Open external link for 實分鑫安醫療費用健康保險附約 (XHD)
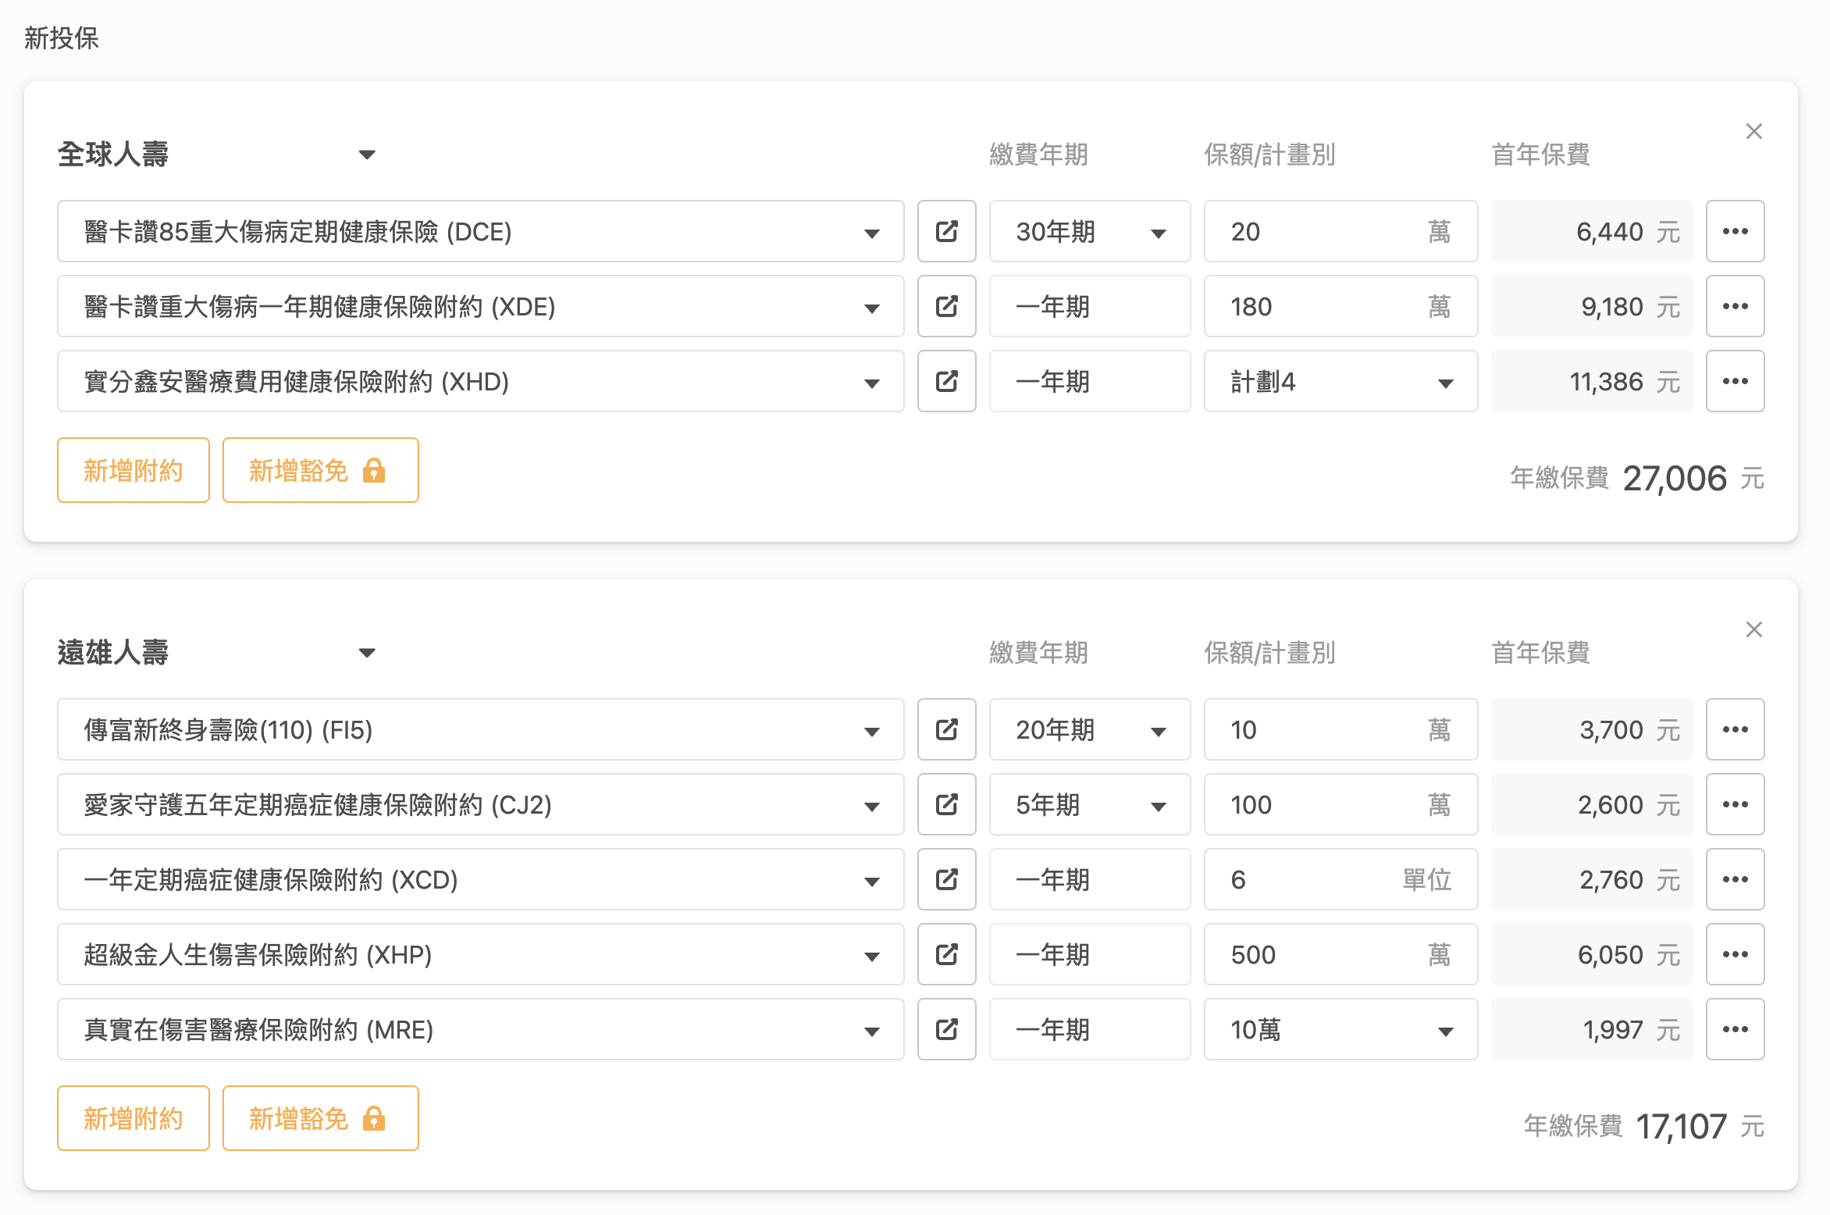1830x1215 pixels. coord(946,381)
